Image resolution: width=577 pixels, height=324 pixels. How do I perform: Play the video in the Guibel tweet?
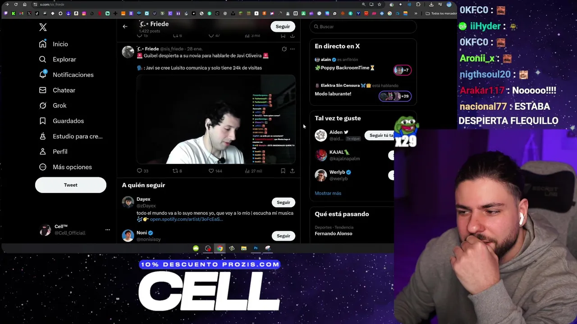pos(216,120)
